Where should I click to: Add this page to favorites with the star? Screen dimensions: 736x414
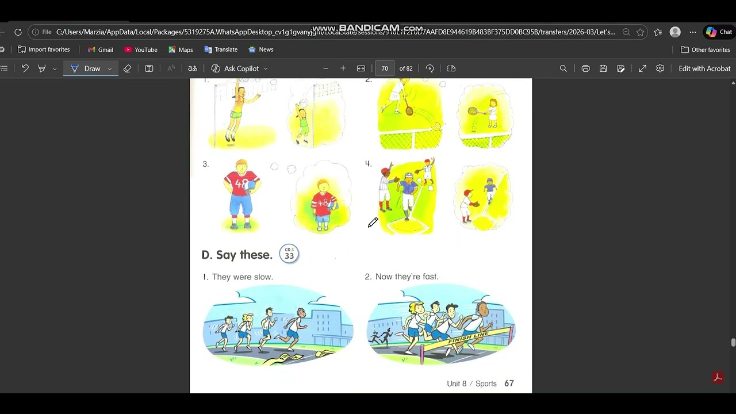coord(640,32)
